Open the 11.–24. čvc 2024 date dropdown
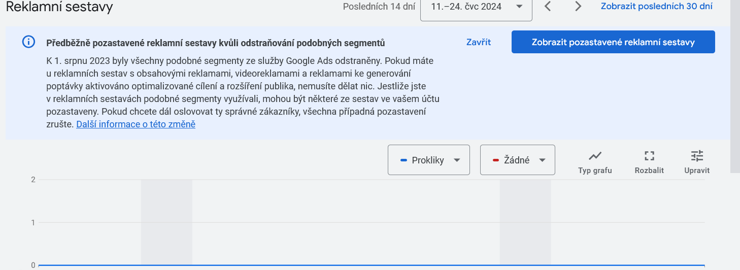The width and height of the screenshot is (740, 270). coord(476,7)
